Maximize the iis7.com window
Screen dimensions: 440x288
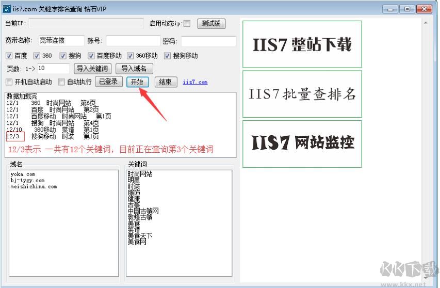tap(407, 9)
